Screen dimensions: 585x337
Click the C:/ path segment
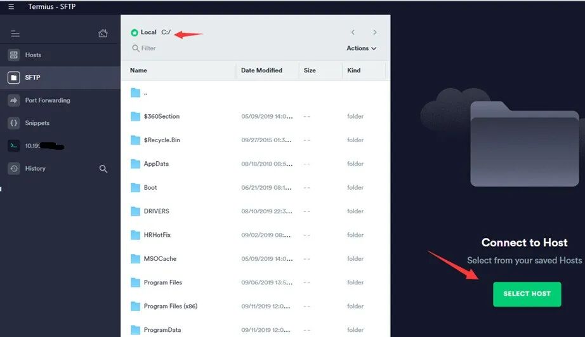(166, 32)
